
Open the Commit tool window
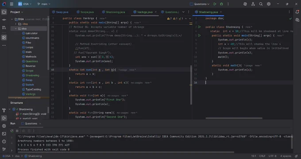(x=4, y=20)
